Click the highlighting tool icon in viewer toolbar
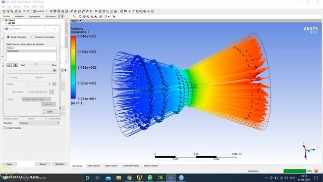This screenshot has width=323, height=182. [x=114, y=17]
